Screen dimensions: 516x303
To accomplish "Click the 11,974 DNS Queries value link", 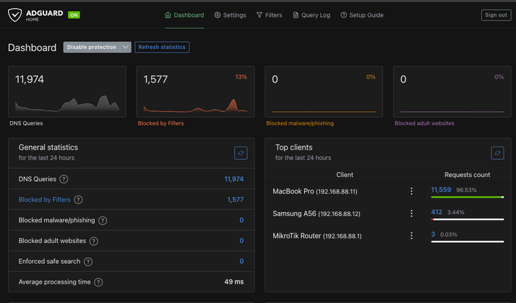I will 234,179.
